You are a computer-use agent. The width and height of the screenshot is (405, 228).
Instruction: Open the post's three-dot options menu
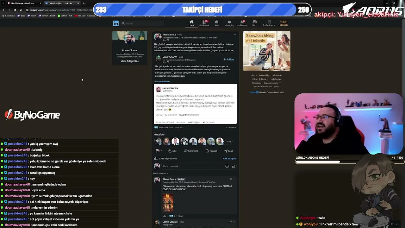pyautogui.click(x=234, y=35)
